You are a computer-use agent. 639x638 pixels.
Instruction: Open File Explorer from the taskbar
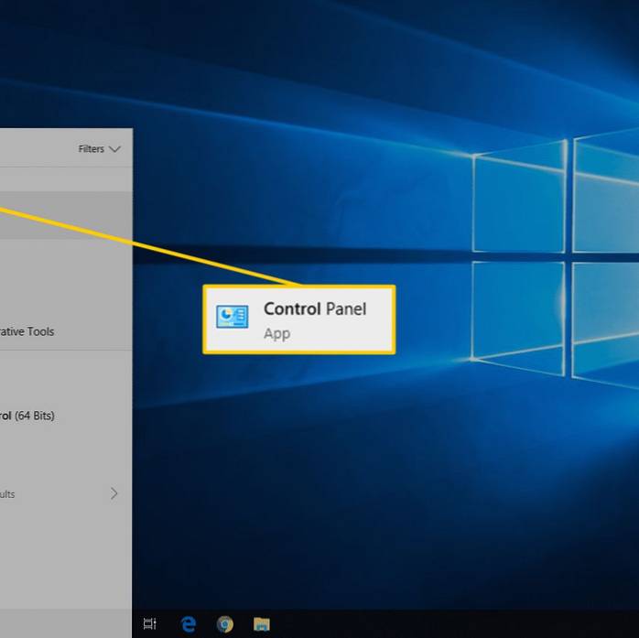coord(262,624)
